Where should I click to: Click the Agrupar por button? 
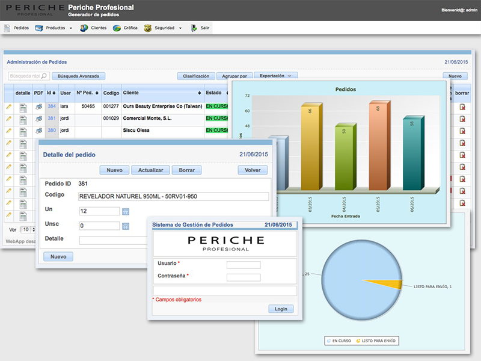(234, 76)
